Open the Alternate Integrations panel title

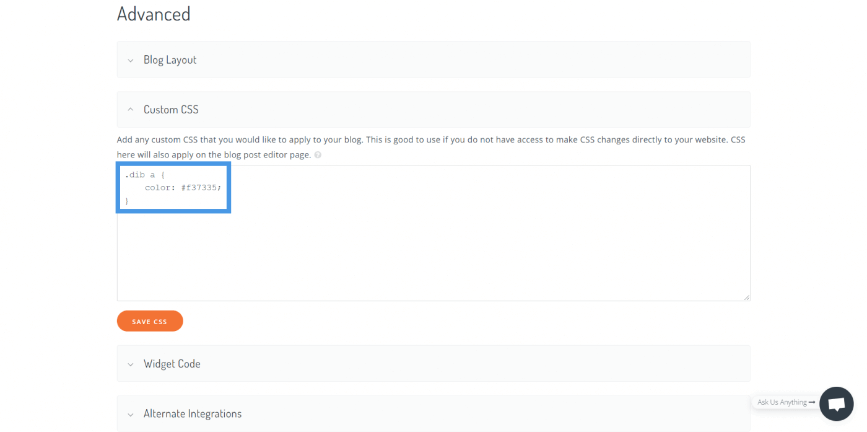[x=193, y=414]
